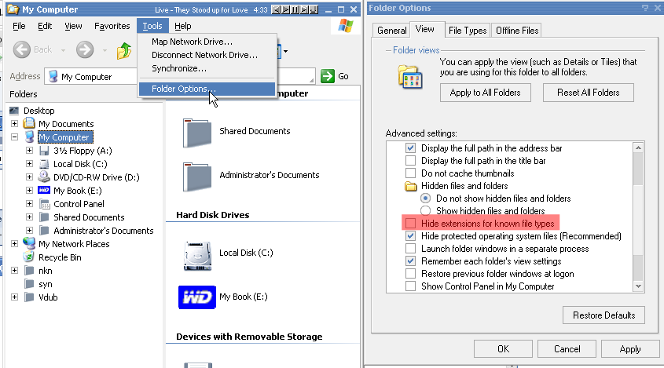Select Show hidden files and folders option
The width and height of the screenshot is (664, 368).
(x=426, y=211)
